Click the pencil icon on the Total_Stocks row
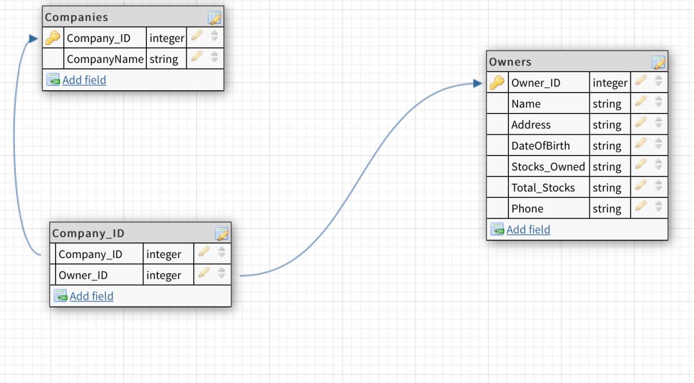Image resolution: width=694 pixels, height=383 pixels. coord(641,185)
